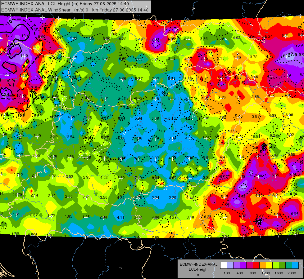304x279 pixels.
Task: Click the '6.22' wind shear value
Action: pyautogui.click(x=123, y=39)
